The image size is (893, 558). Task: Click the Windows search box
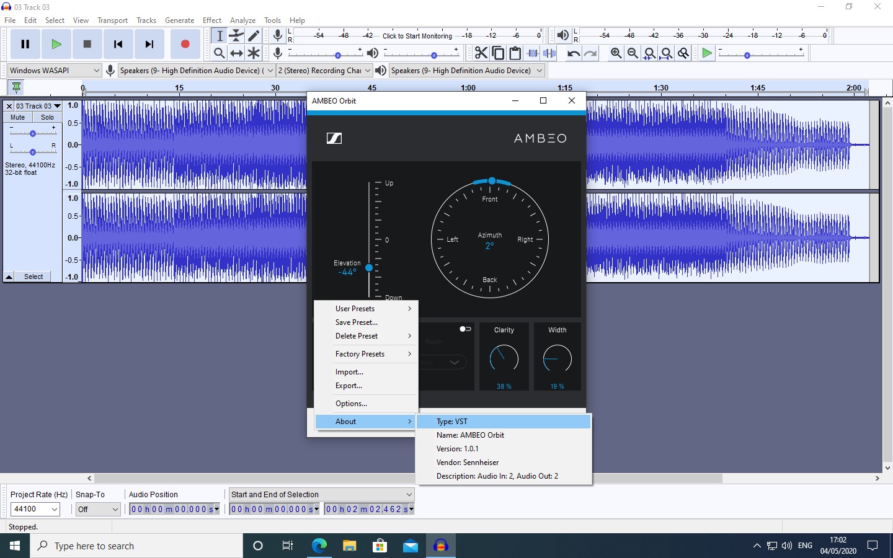pyautogui.click(x=136, y=546)
